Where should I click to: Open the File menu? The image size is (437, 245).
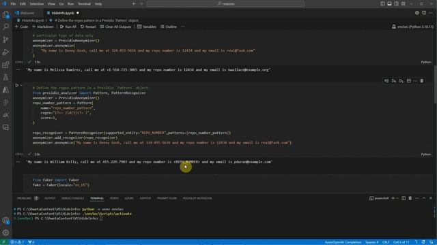tap(13, 4)
